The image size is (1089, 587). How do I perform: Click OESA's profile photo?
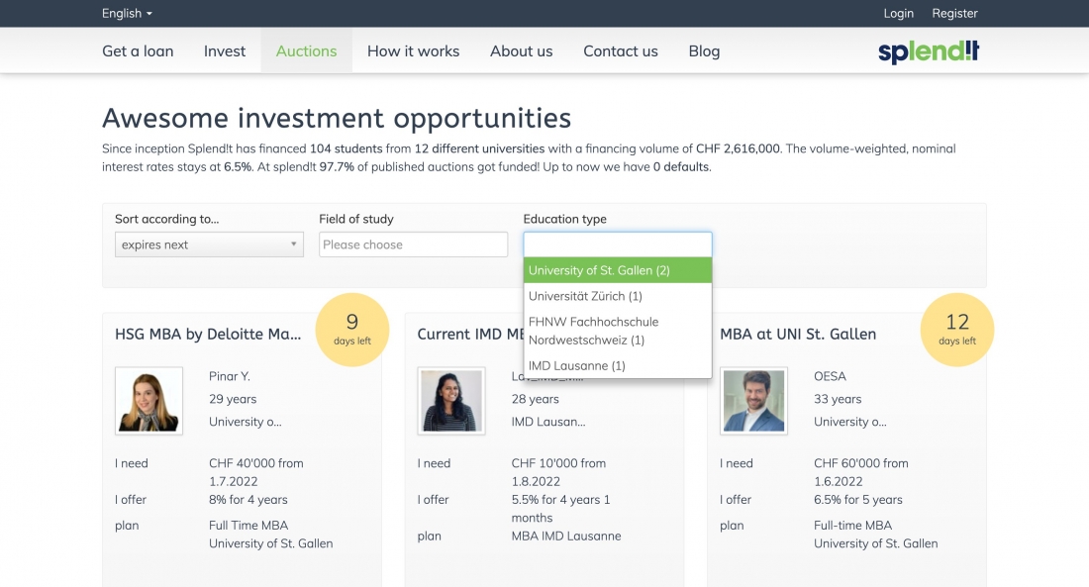tap(753, 401)
